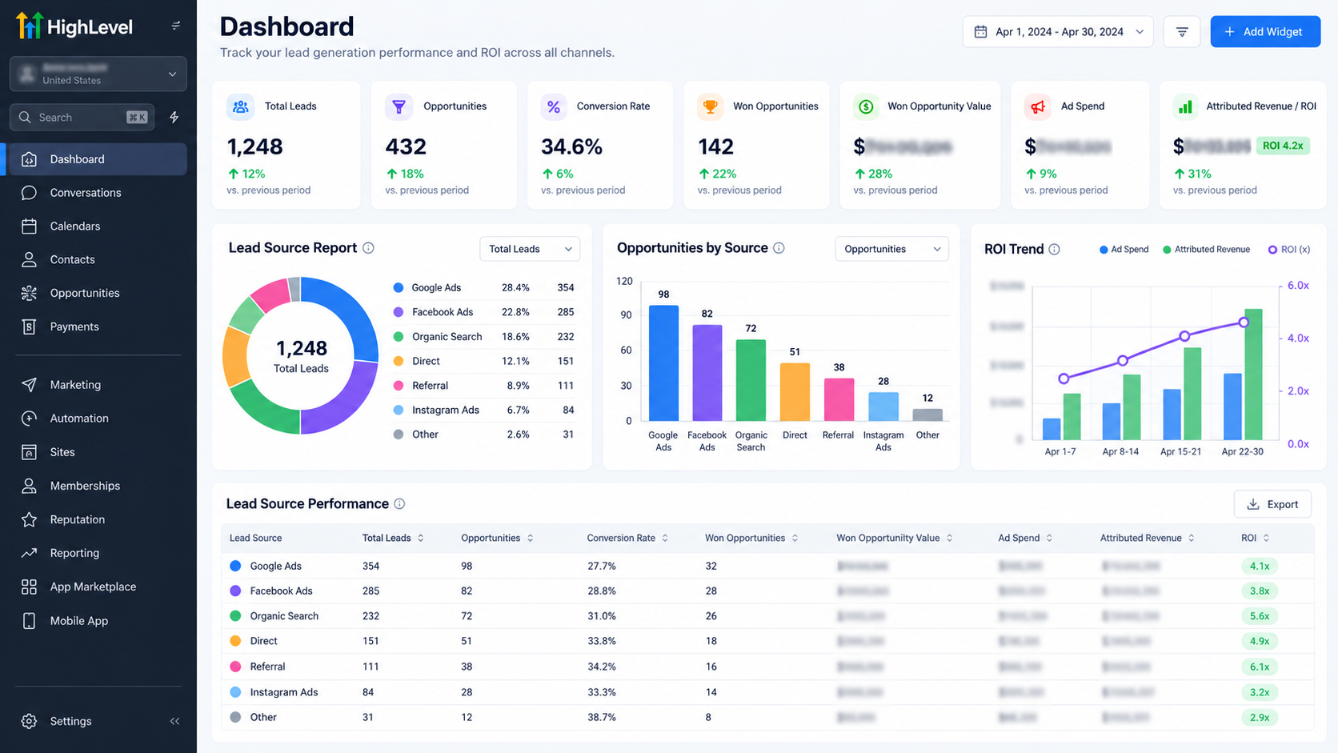Image resolution: width=1338 pixels, height=753 pixels.
Task: Go to Dashboard in sidebar
Action: tap(97, 159)
